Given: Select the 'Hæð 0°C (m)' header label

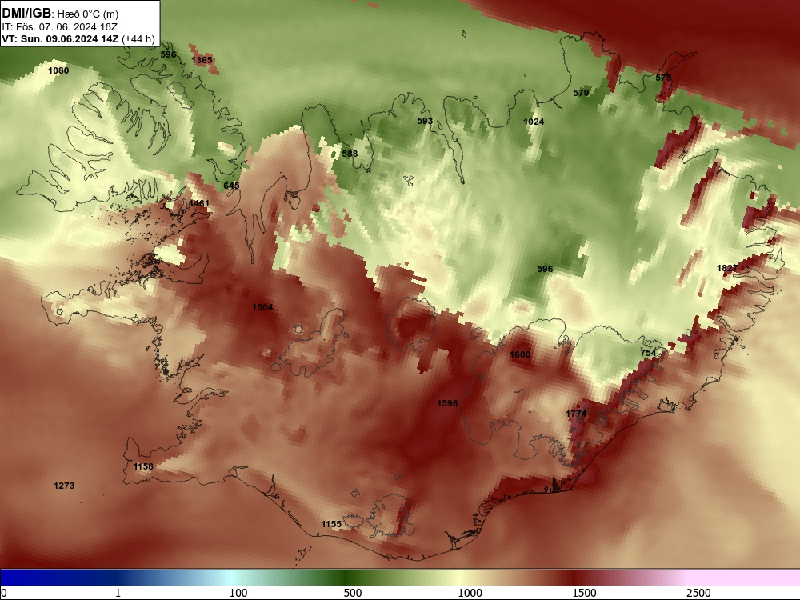Looking at the screenshot, I should (88, 14).
